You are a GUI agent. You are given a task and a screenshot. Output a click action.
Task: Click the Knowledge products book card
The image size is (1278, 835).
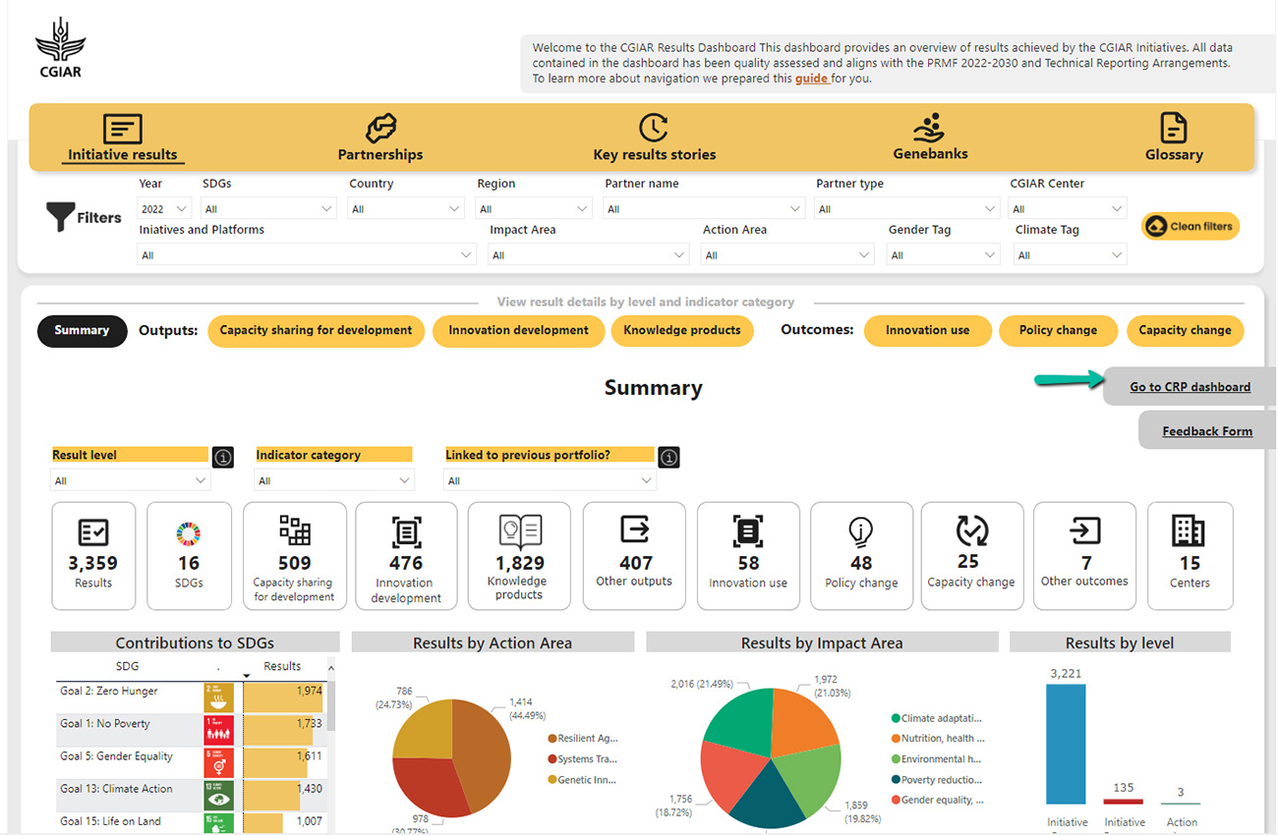(519, 555)
